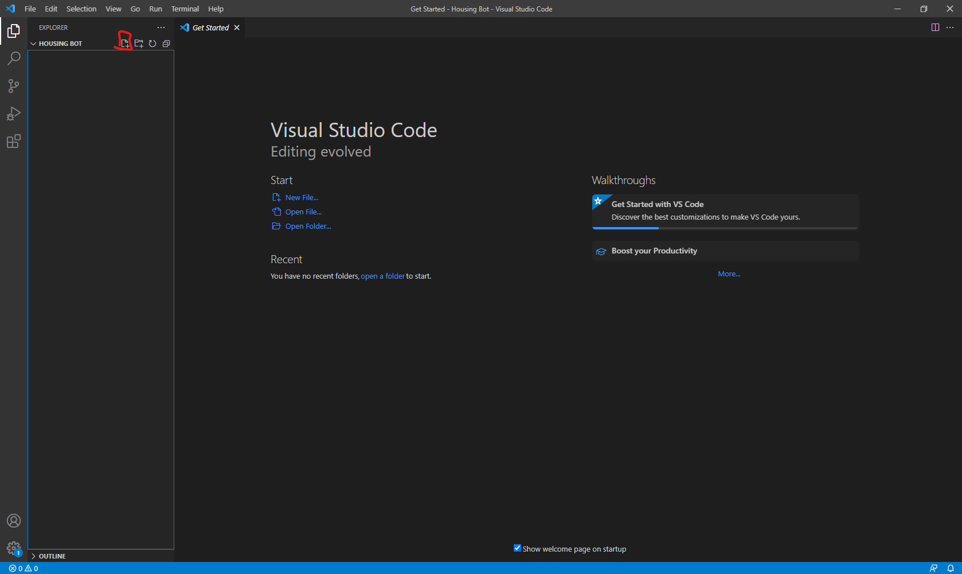Open the Manage gear icon

point(14,548)
